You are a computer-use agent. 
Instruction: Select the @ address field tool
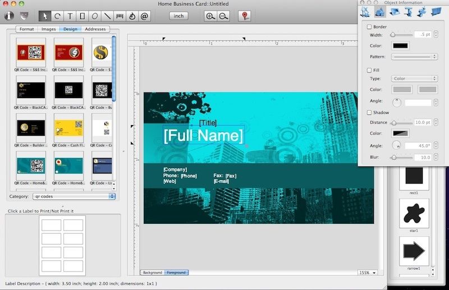click(145, 16)
